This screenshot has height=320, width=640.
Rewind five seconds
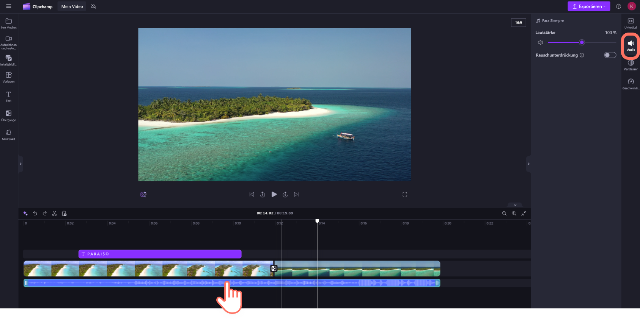263,194
